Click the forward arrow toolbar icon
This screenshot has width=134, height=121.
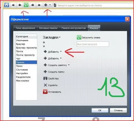33,5
